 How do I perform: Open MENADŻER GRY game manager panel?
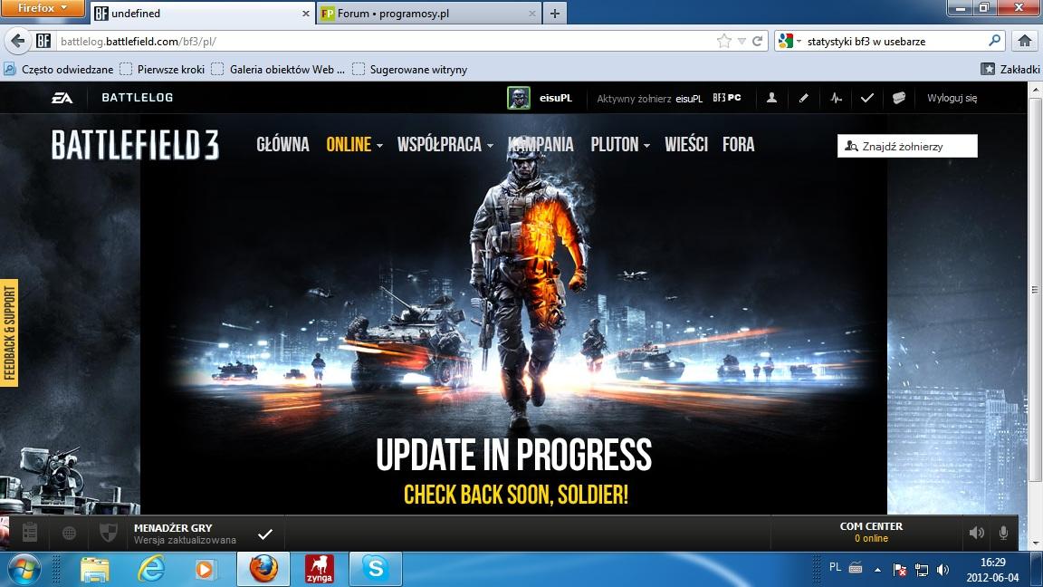coord(185,533)
